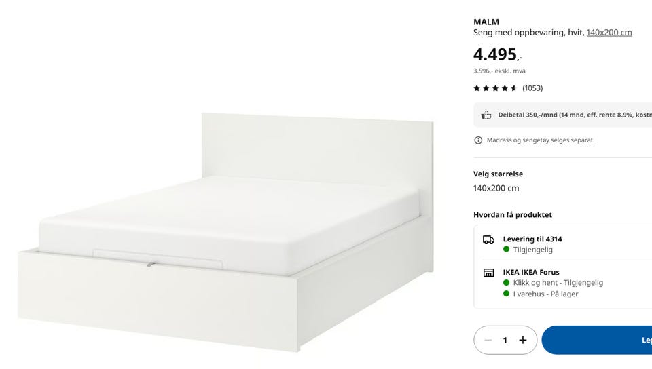Open the 140x200 cm size link
This screenshot has width=652, height=369.
click(609, 33)
